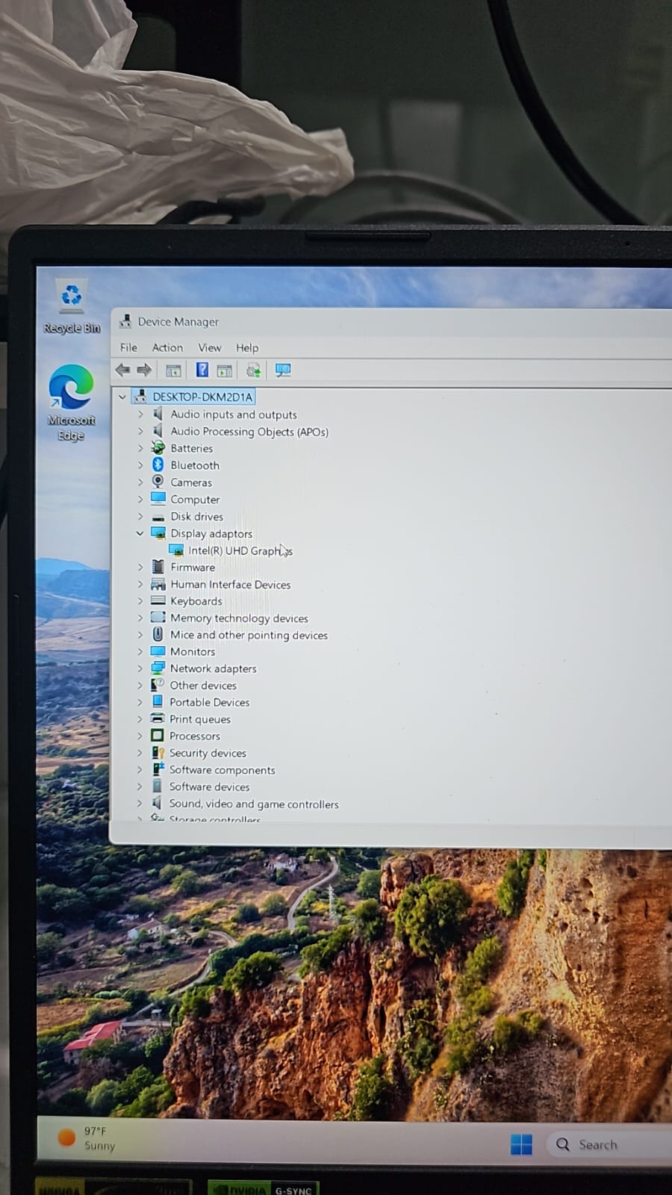The image size is (672, 1195).
Task: Expand the Computer category
Action: pos(140,499)
